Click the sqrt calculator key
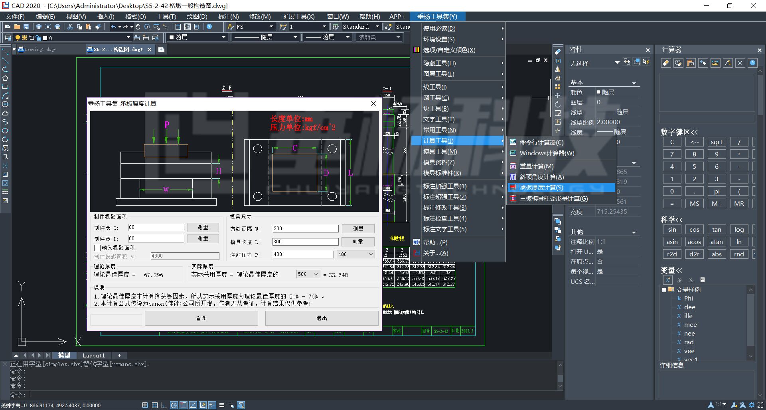Viewport: 766px width, 410px height. 717,142
